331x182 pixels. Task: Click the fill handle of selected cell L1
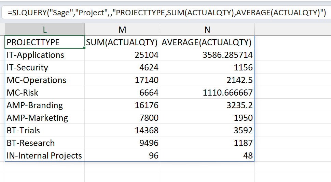84,48
